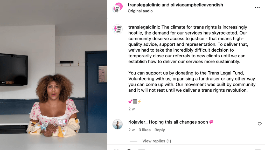265x150 pixels.
Task: Click translegalclinic username in the caption
Action: tap(144, 27)
